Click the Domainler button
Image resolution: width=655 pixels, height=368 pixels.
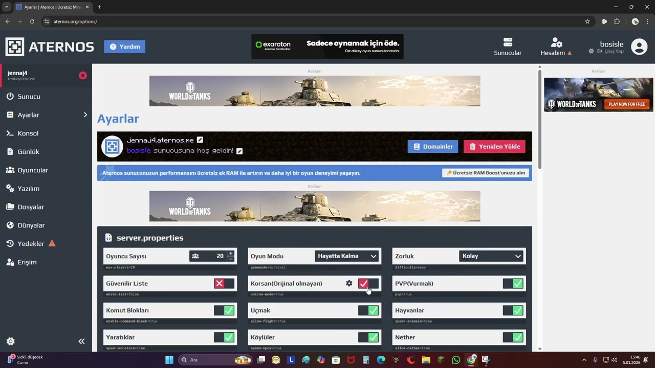click(433, 147)
